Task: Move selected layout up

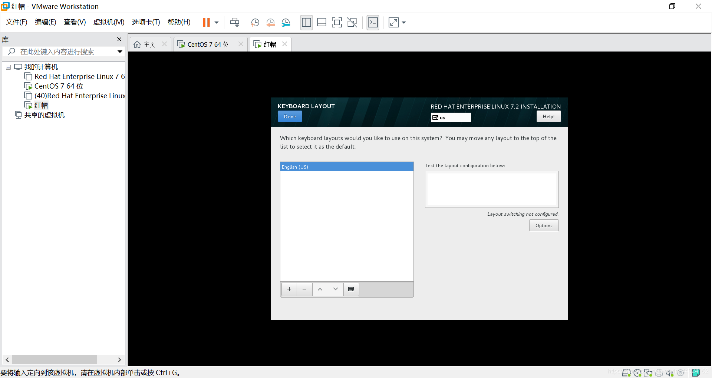Action: (320, 289)
